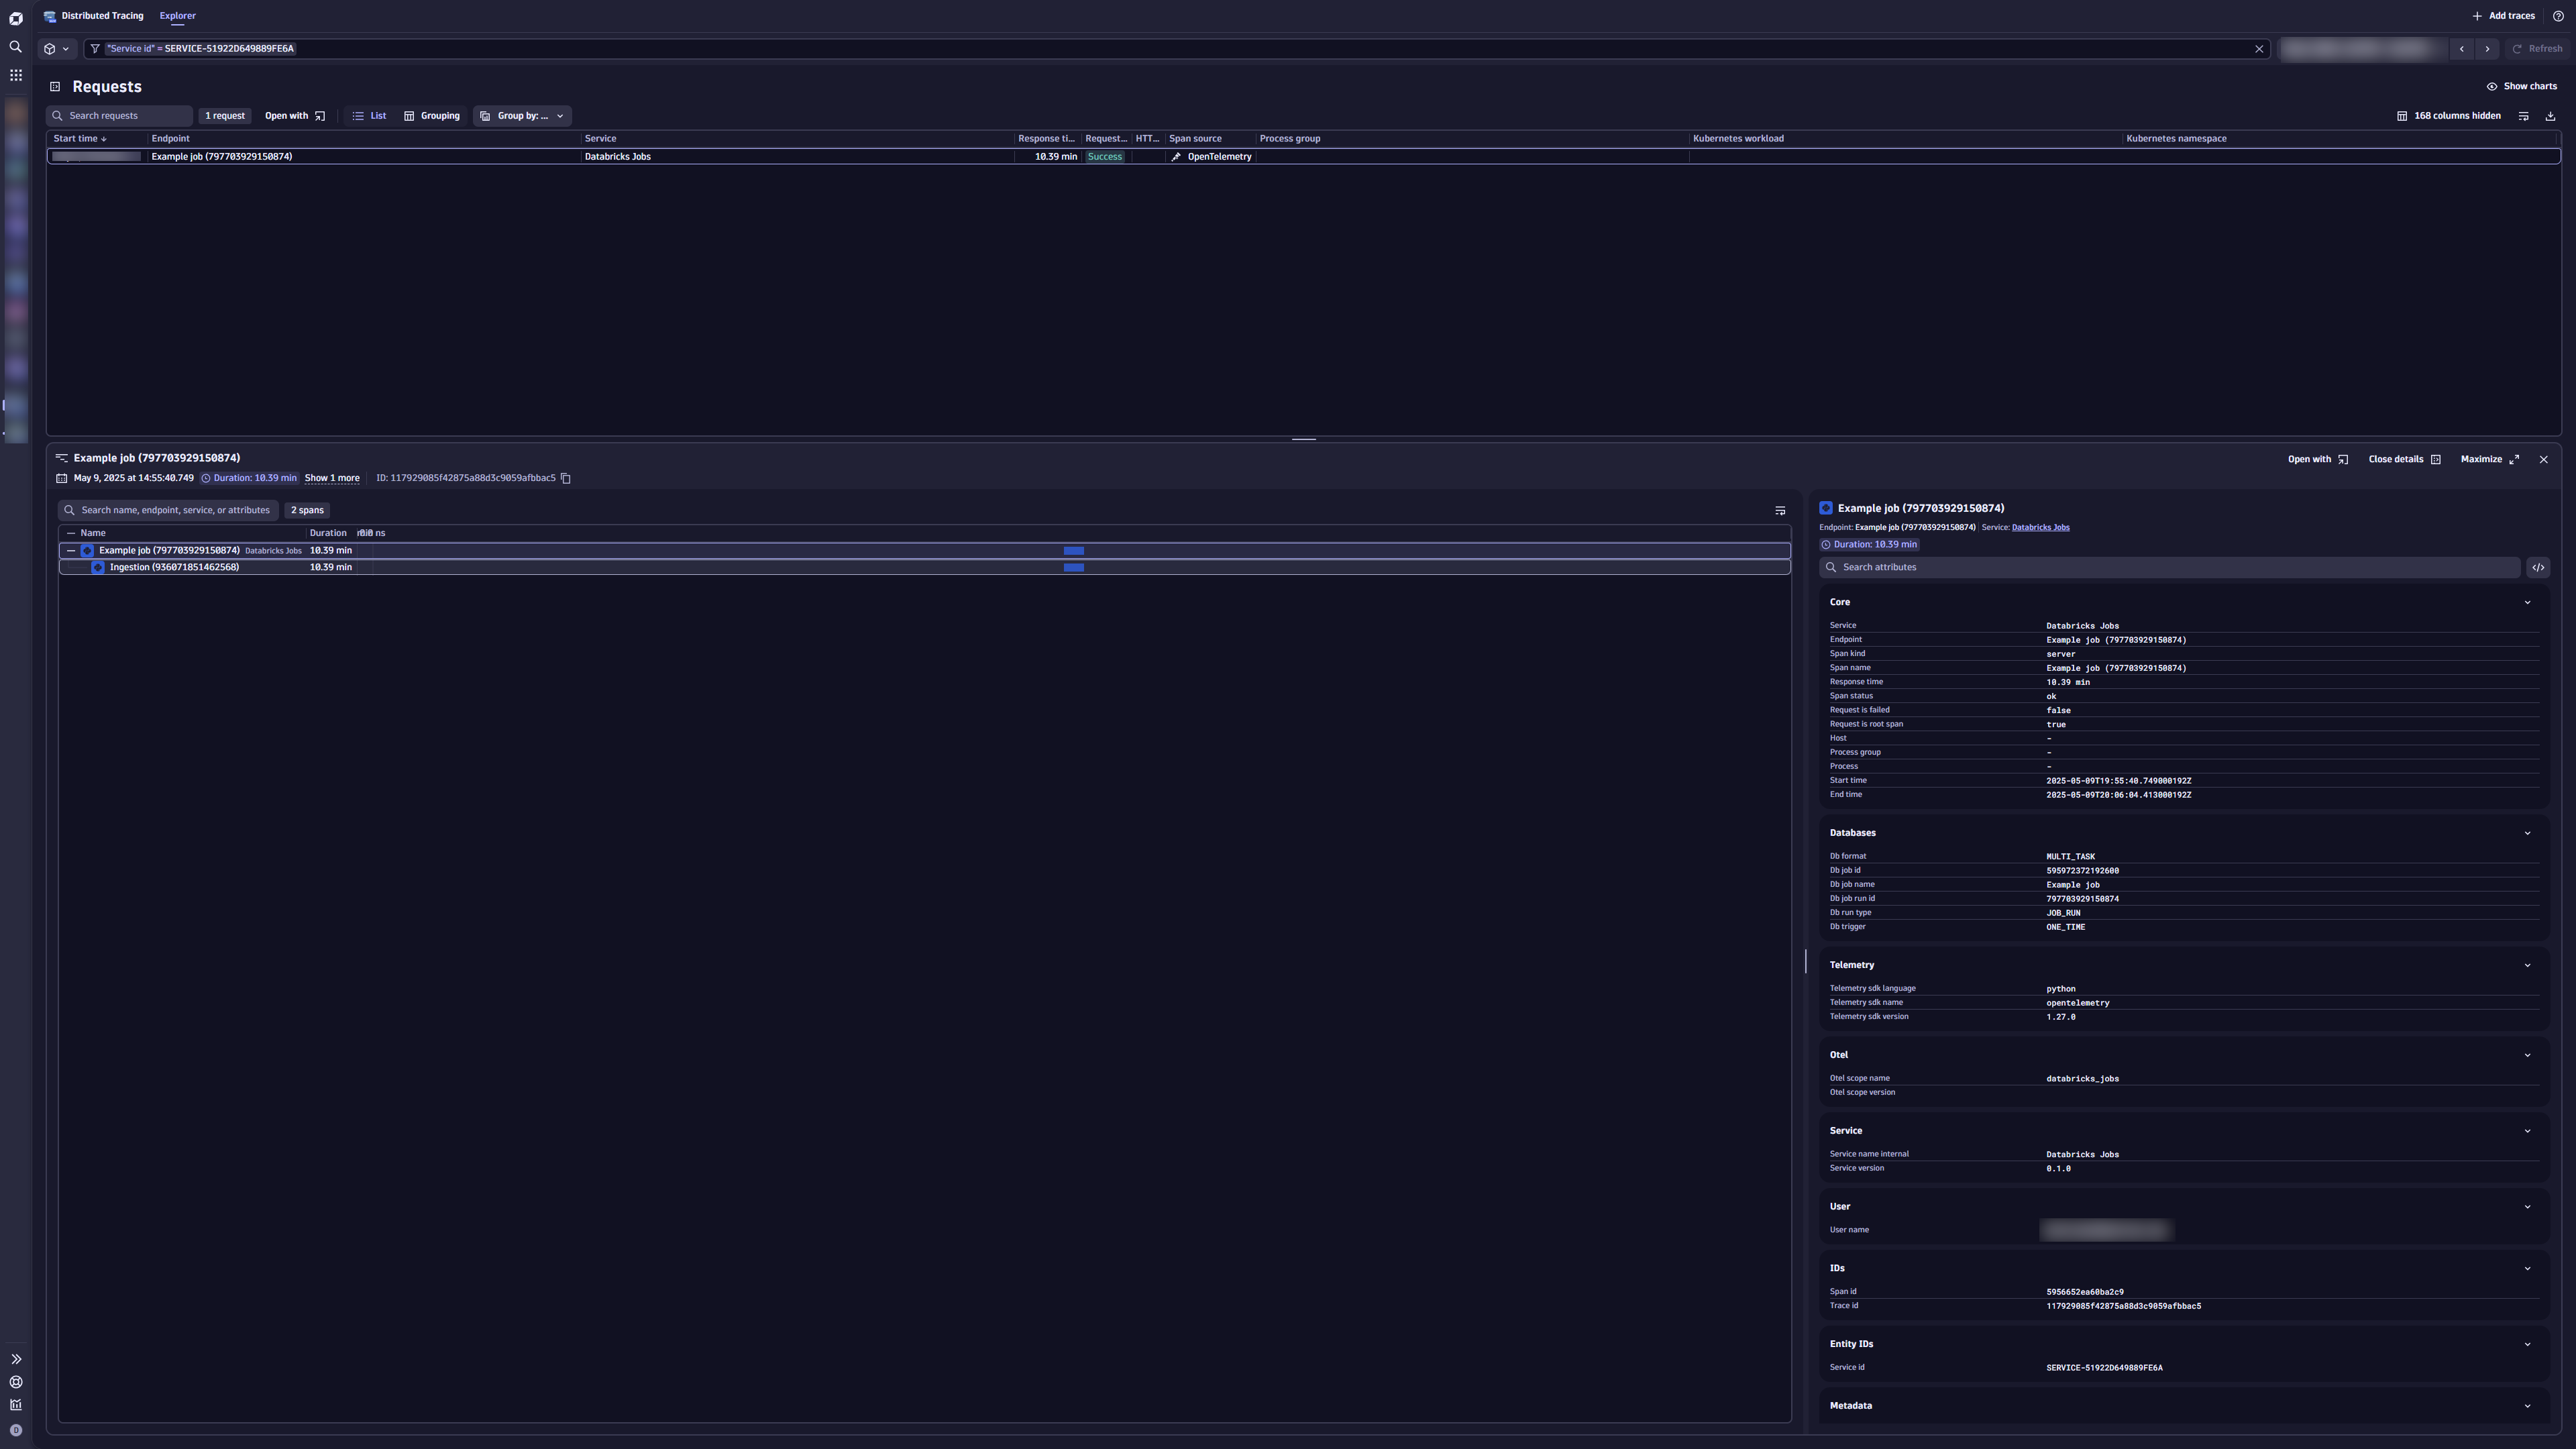Collapse the Otel attributes section

click(x=2528, y=1056)
